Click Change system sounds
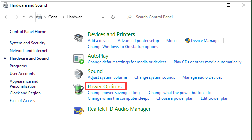The image size is (252, 140). pos(155,77)
